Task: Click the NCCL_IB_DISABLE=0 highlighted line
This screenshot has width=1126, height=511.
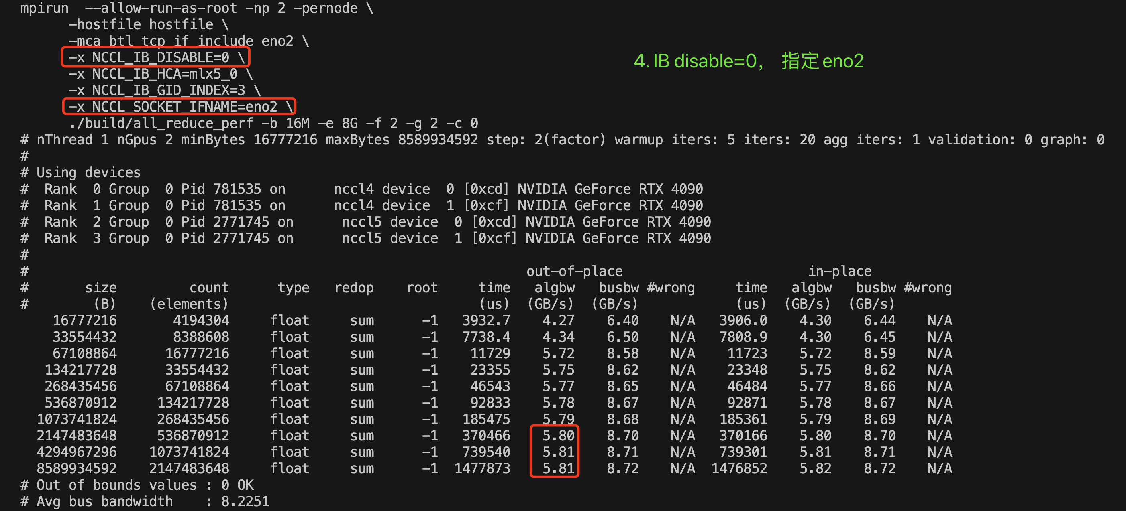Action: click(156, 57)
